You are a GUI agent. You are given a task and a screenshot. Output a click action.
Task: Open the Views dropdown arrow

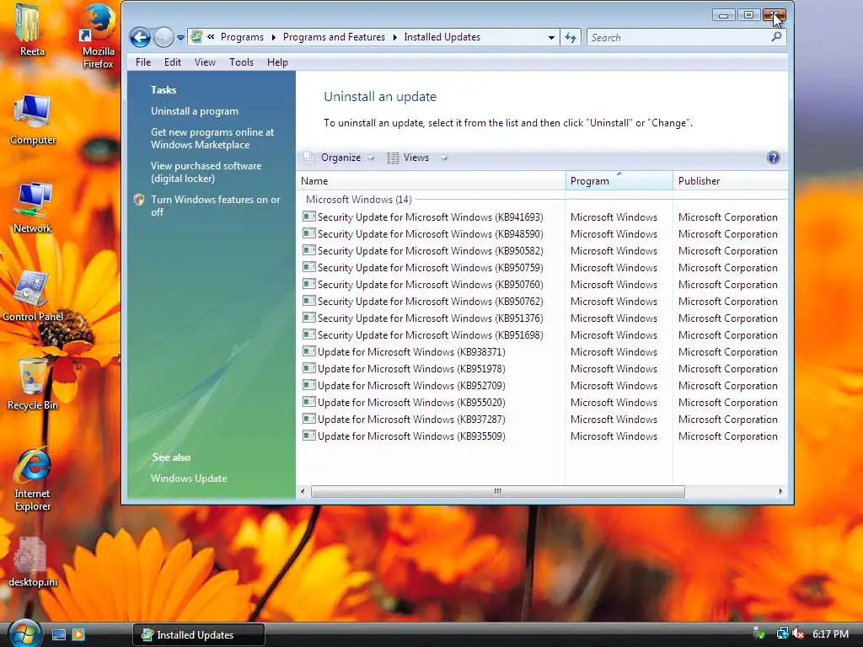click(x=443, y=158)
